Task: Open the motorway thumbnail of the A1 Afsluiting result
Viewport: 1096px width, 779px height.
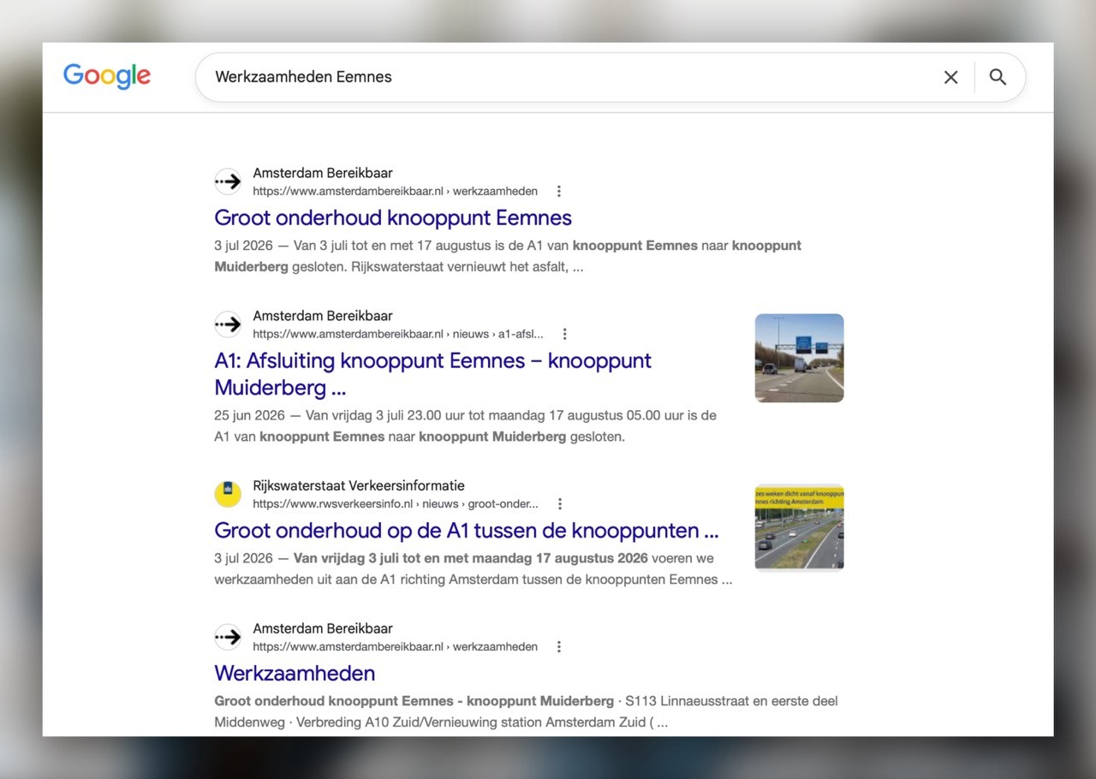Action: (x=799, y=358)
